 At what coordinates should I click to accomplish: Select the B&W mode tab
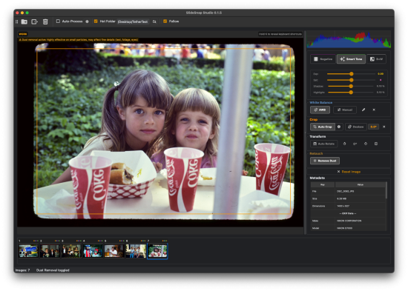(x=376, y=59)
